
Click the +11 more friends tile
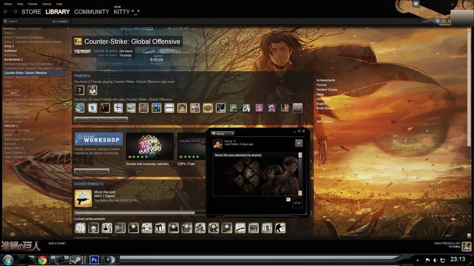pos(298,108)
